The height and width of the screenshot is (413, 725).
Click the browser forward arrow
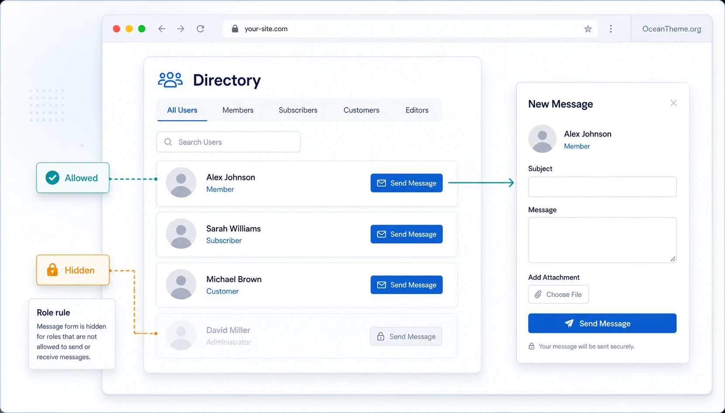(x=181, y=29)
